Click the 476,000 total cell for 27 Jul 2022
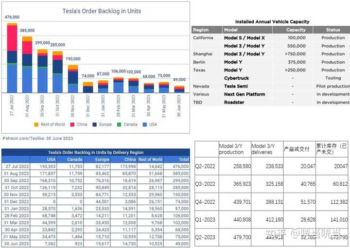This screenshot has height=248, width=350. click(x=180, y=166)
